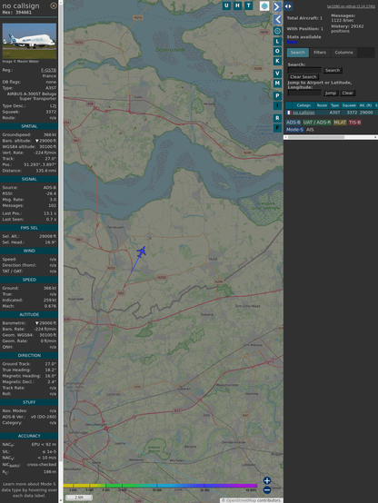Image resolution: width=378 pixels, height=503 pixels.
Task: Click the Clear Search button
Action: click(303, 76)
